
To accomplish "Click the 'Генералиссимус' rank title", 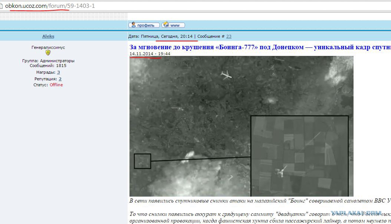I will click(48, 47).
